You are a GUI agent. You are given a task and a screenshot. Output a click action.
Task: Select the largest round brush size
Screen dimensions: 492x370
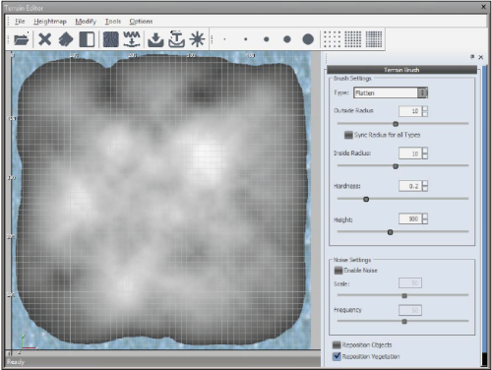pyautogui.click(x=308, y=39)
